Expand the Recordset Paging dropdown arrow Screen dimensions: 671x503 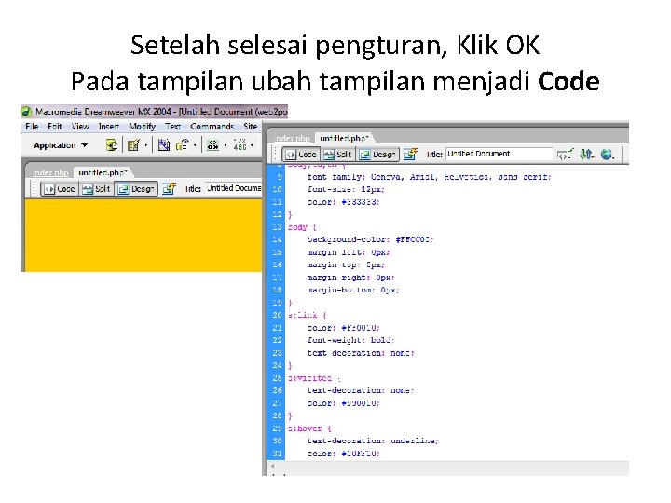pyautogui.click(x=226, y=146)
